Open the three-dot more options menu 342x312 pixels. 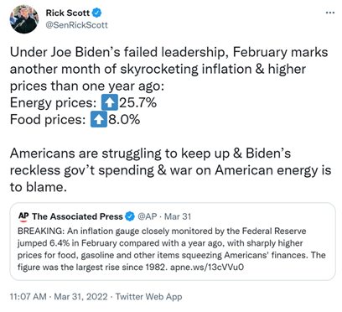click(330, 13)
